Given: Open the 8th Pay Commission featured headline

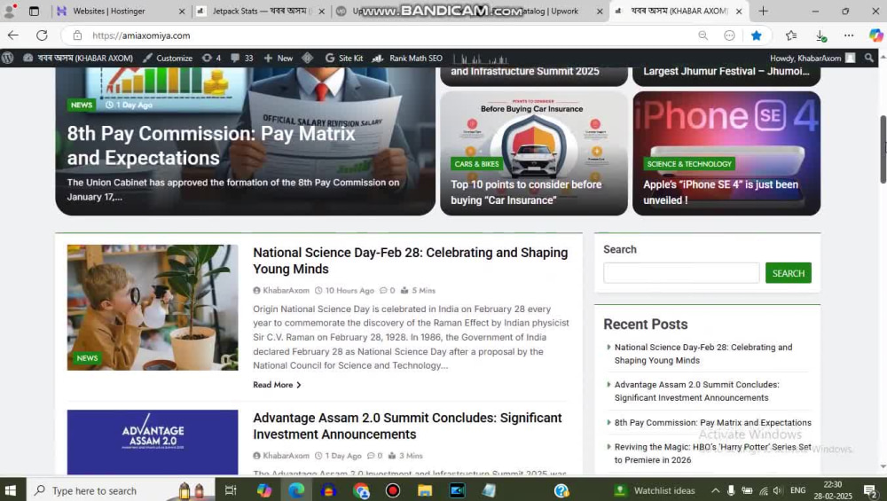Looking at the screenshot, I should coord(211,145).
